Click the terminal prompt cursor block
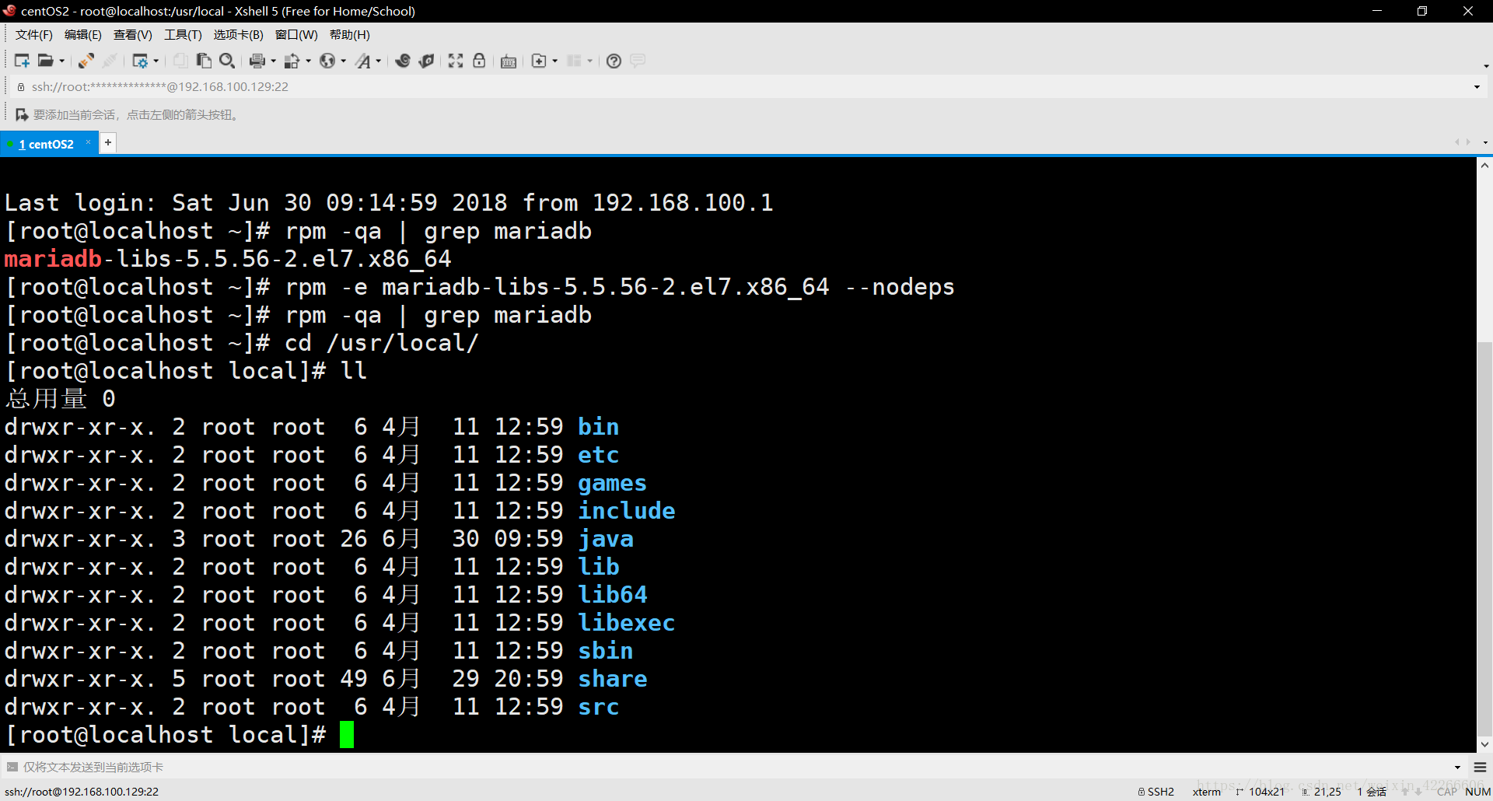1493x801 pixels. point(347,734)
